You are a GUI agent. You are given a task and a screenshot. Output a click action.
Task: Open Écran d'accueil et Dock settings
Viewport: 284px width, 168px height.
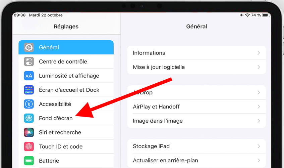(66, 90)
